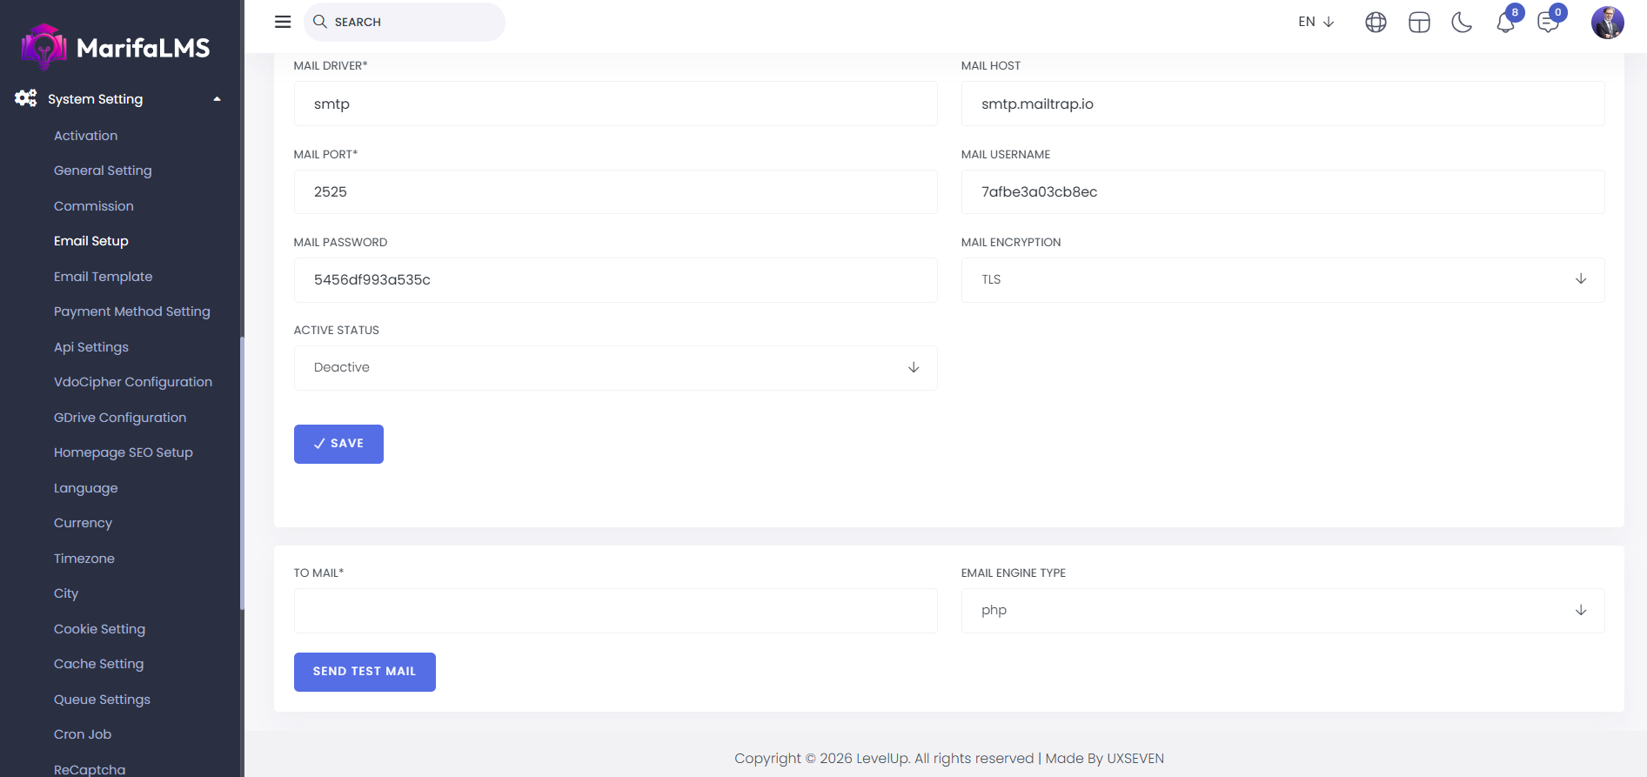Click the hamburger menu icon
Image resolution: width=1647 pixels, height=777 pixels.
(283, 22)
